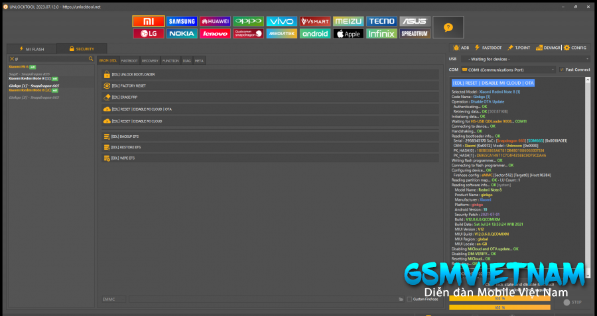Image resolution: width=597 pixels, height=316 pixels.
Task: Select the Nokia brand logo
Action: (x=182, y=34)
